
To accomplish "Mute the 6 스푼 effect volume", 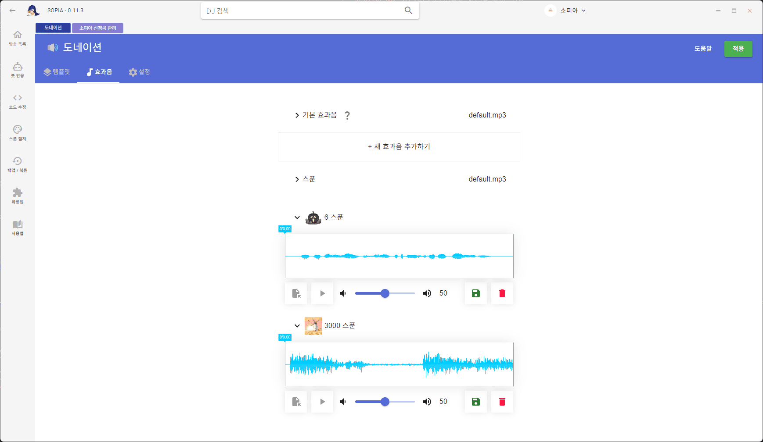I will point(343,293).
